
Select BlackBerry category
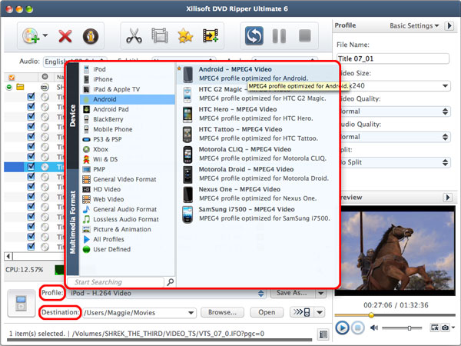point(128,119)
